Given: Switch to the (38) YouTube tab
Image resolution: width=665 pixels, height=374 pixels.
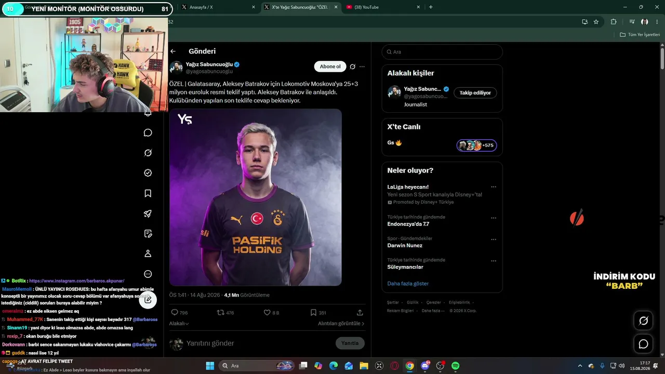Looking at the screenshot, I should click(383, 7).
